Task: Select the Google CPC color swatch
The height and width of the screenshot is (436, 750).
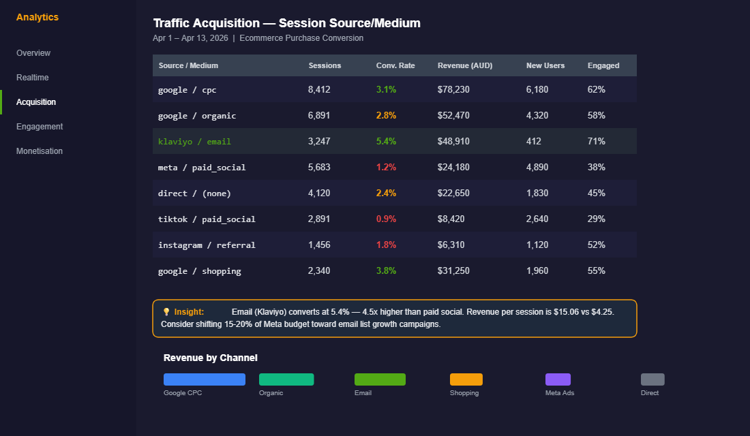Action: [x=204, y=379]
